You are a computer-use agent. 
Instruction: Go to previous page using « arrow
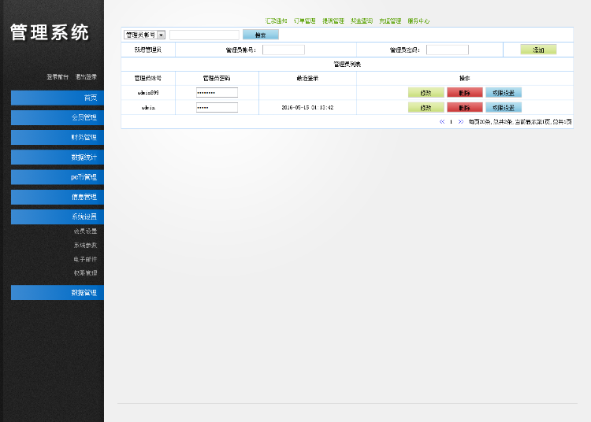click(442, 122)
